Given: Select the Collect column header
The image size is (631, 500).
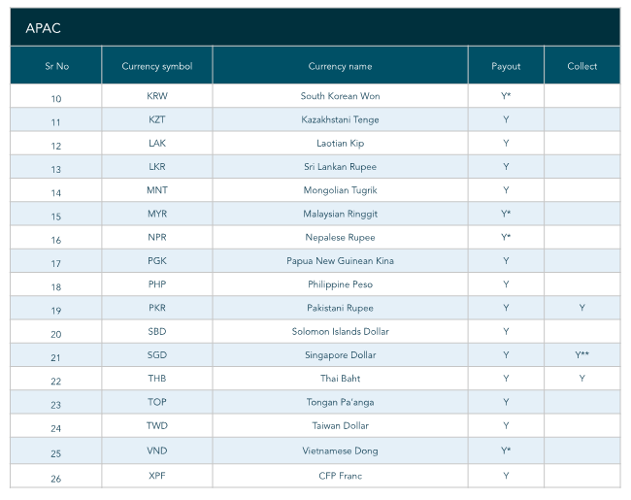Looking at the screenshot, I should 582,66.
